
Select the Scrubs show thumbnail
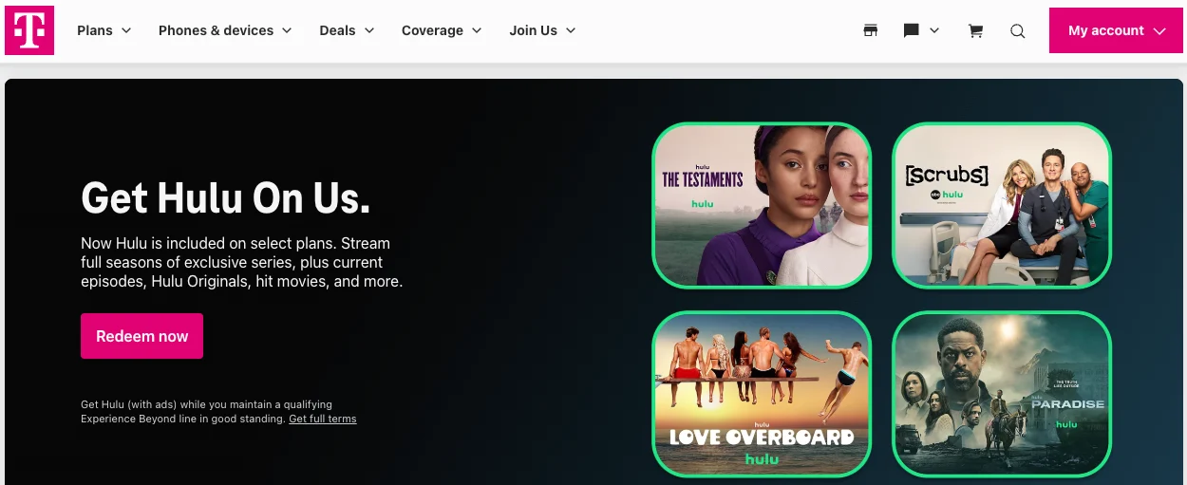point(1002,205)
